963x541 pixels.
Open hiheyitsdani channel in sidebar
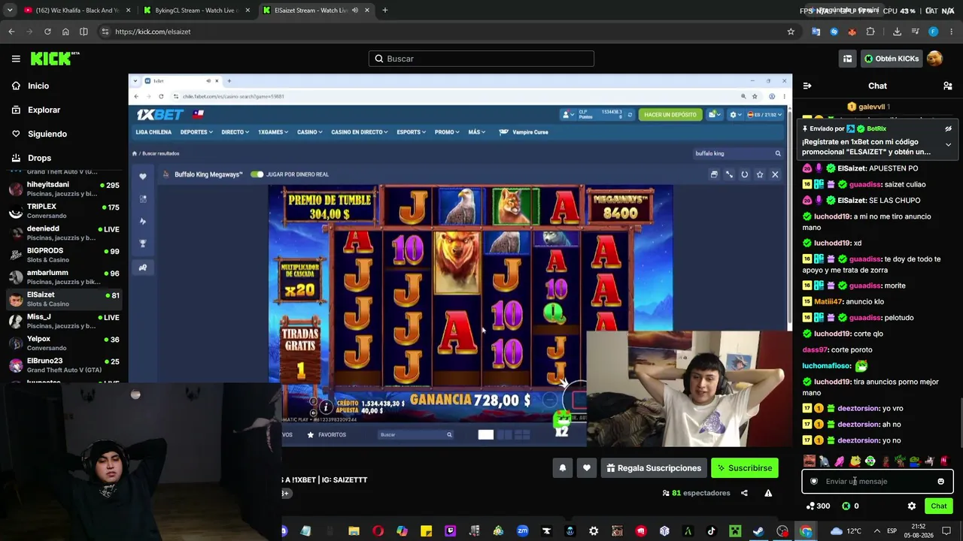click(64, 189)
